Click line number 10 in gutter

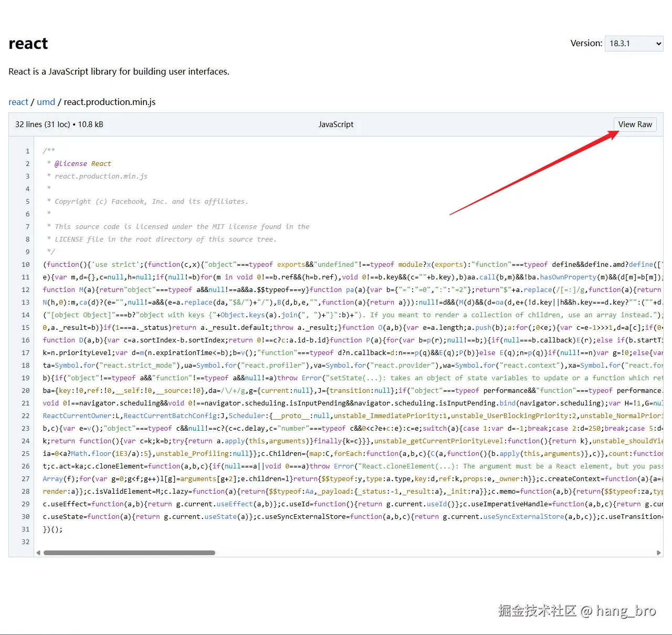(x=26, y=265)
